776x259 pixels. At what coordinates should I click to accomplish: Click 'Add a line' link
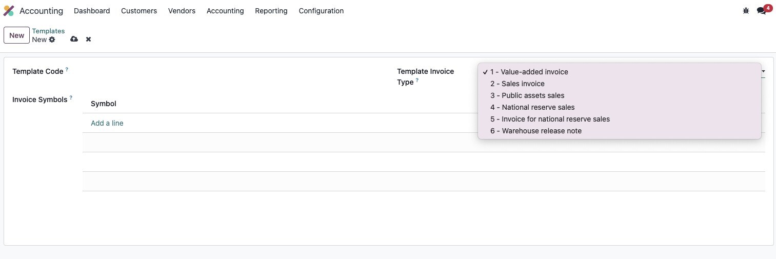tap(107, 123)
